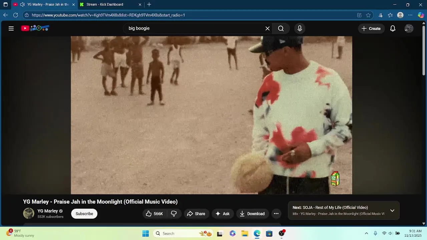Open the Create menu

371,29
